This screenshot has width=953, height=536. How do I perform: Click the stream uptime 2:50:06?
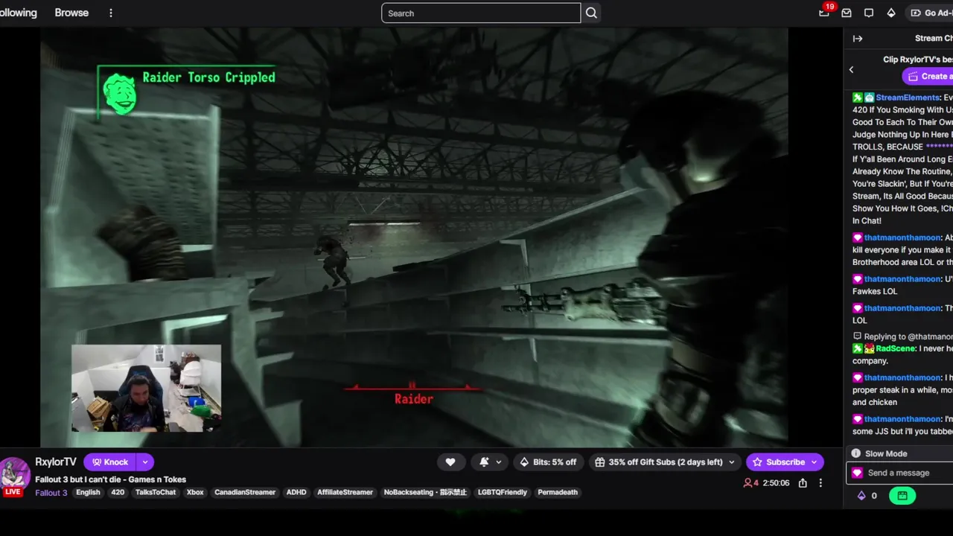coord(776,483)
